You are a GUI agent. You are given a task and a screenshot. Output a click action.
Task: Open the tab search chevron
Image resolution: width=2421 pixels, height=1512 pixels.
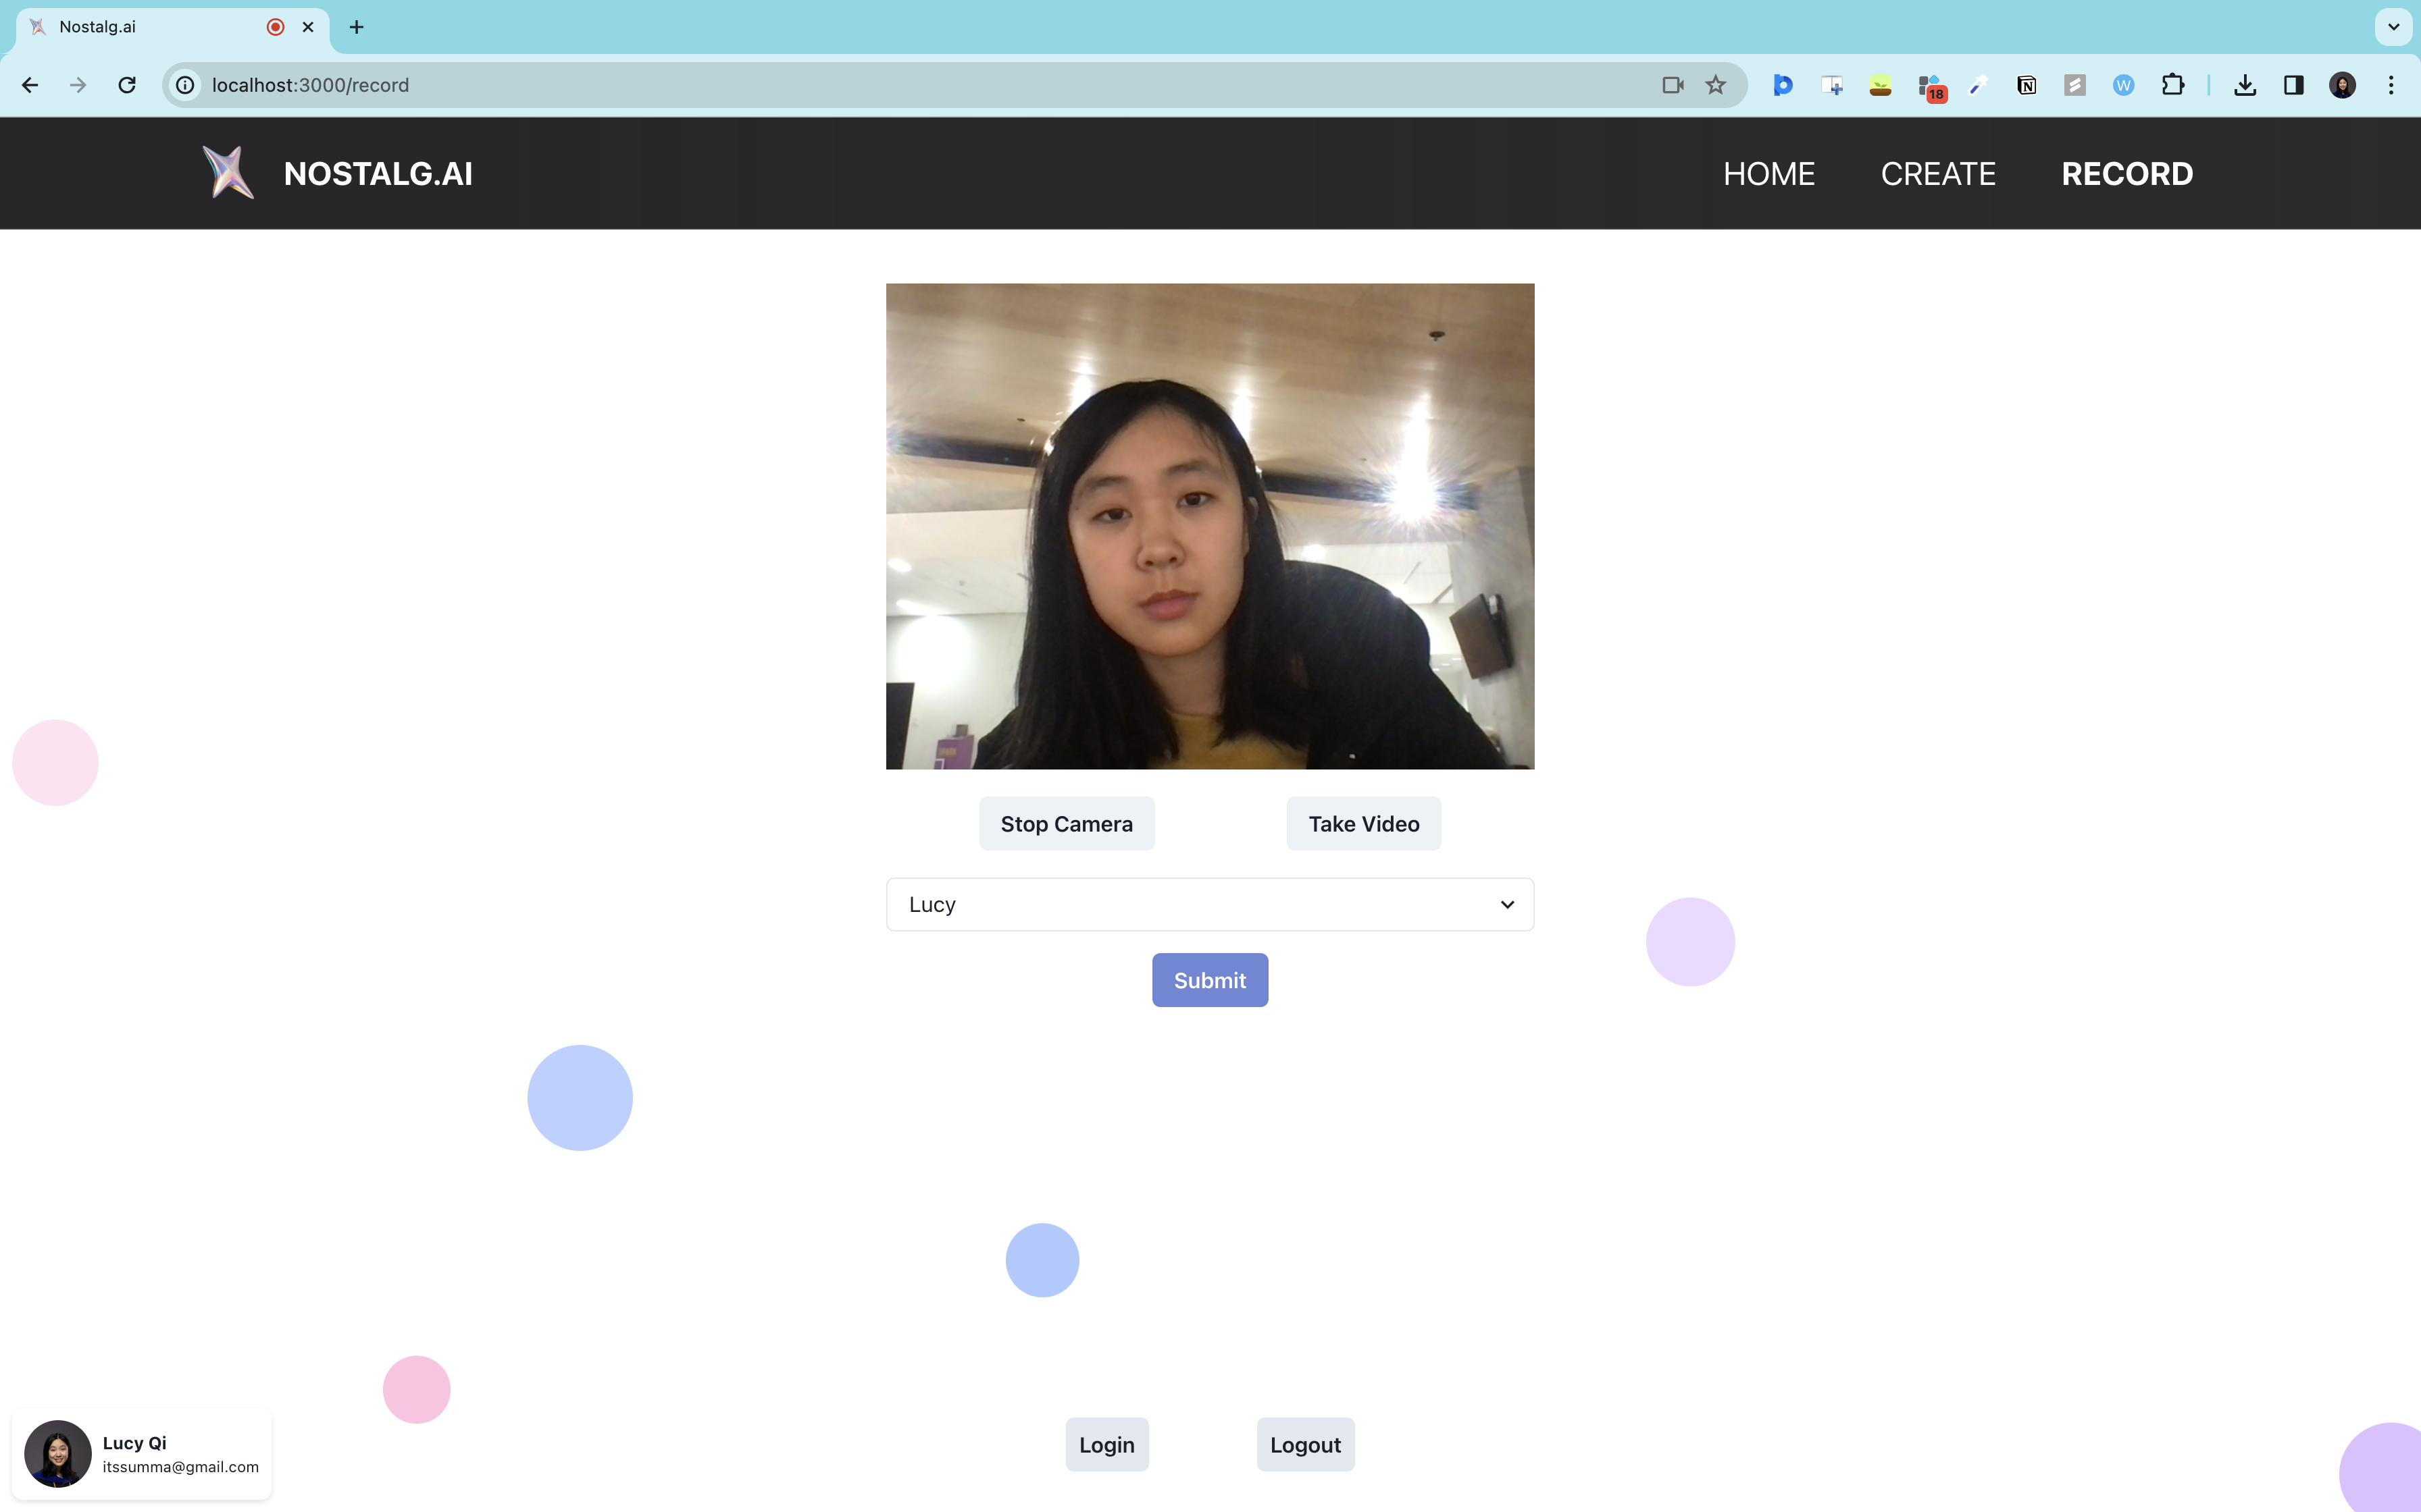click(x=2393, y=27)
